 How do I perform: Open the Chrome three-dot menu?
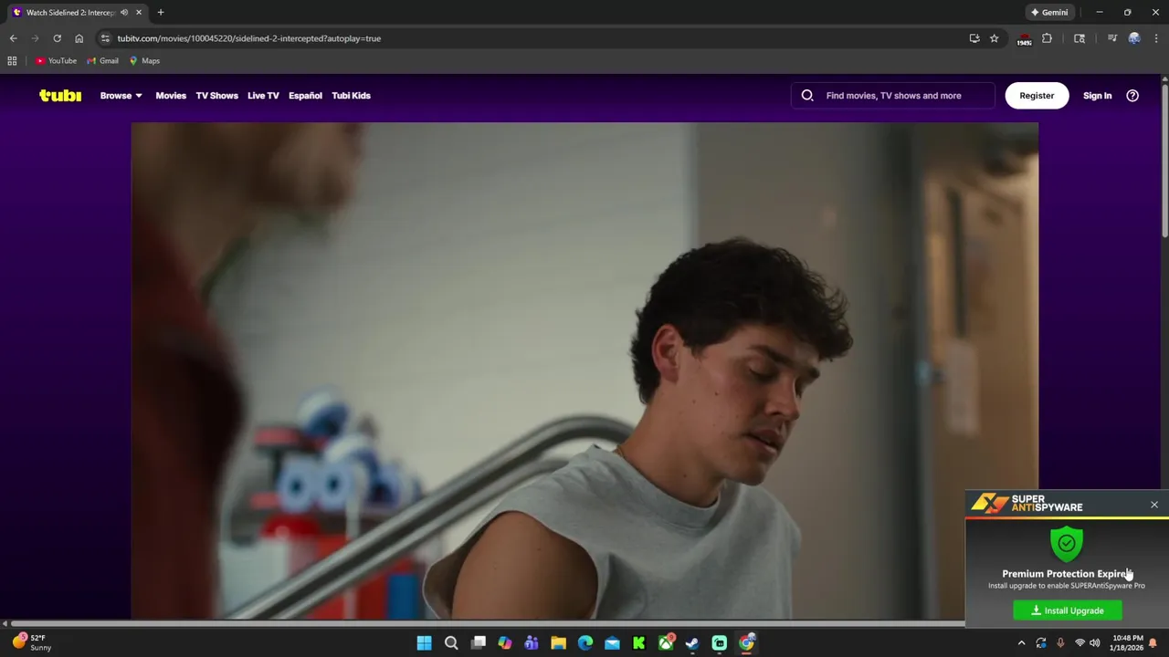pos(1156,38)
